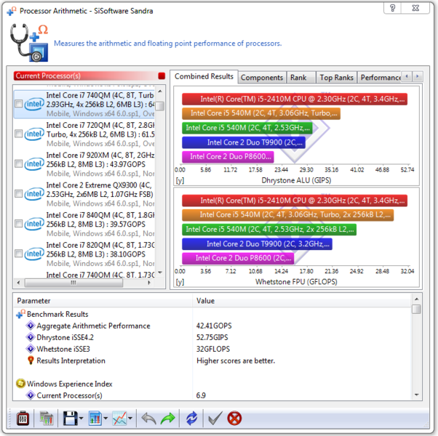Tick the Core i7 920XM checkbox
The height and width of the screenshot is (436, 438).
(19, 163)
